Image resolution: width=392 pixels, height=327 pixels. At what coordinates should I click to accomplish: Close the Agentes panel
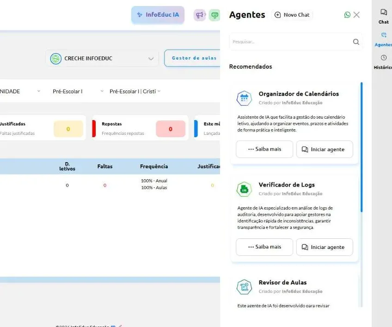click(x=356, y=15)
